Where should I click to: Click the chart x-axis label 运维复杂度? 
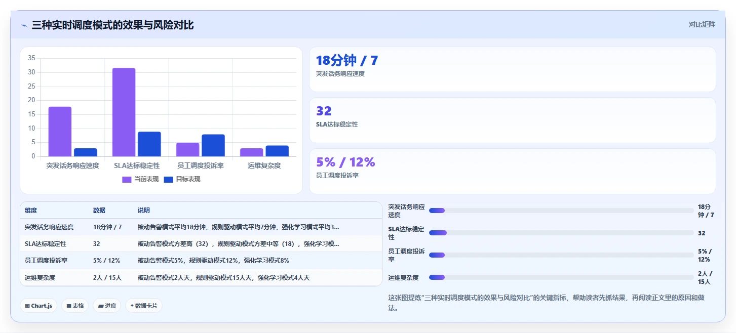[x=264, y=165]
